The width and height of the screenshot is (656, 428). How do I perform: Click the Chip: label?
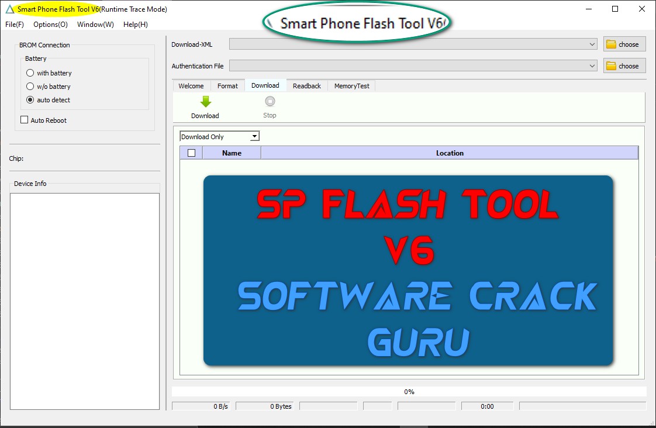(x=16, y=158)
